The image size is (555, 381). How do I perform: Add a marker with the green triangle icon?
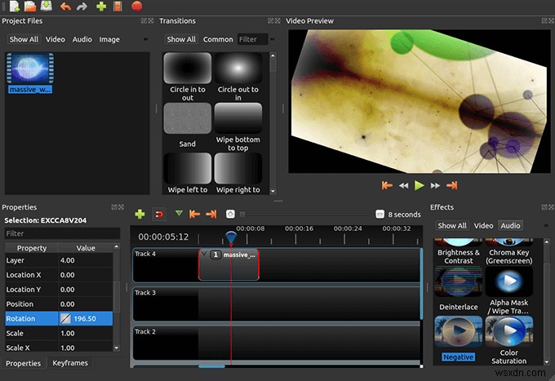click(179, 214)
